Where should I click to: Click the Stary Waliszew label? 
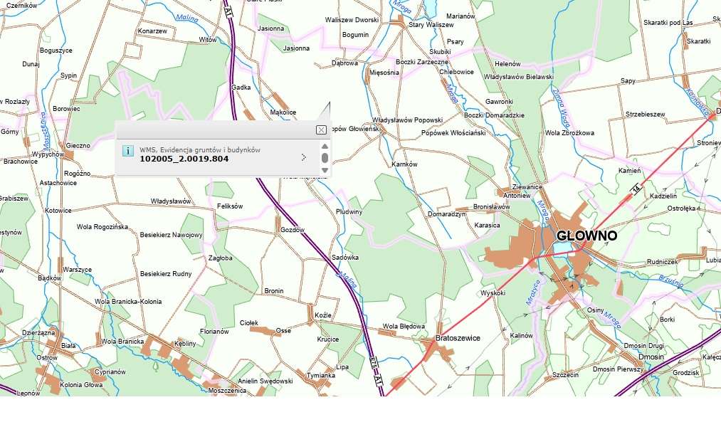(x=431, y=25)
